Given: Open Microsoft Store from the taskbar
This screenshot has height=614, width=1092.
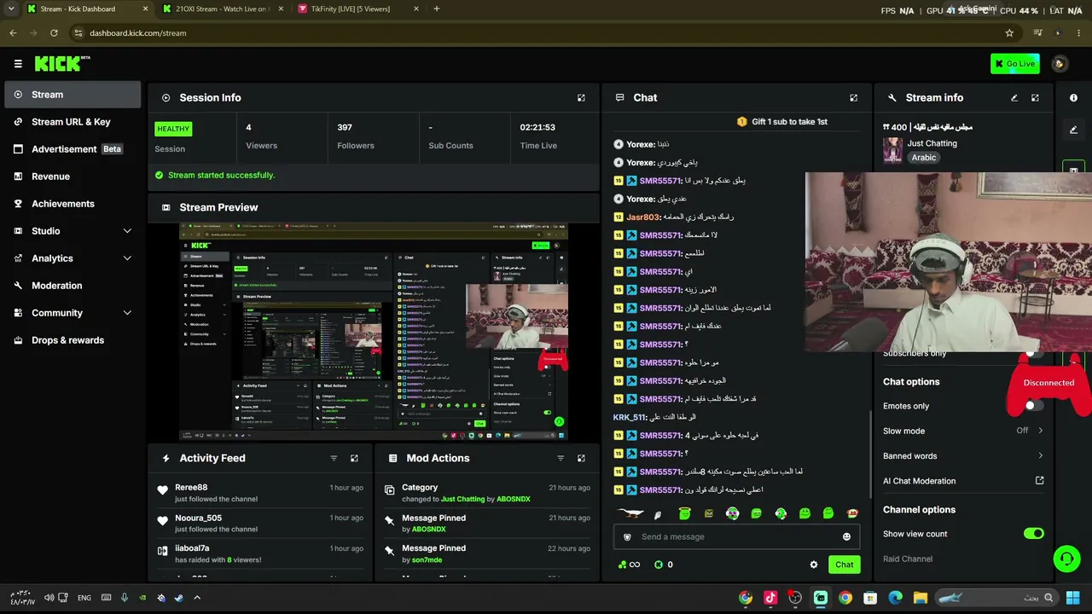Looking at the screenshot, I should click(870, 598).
